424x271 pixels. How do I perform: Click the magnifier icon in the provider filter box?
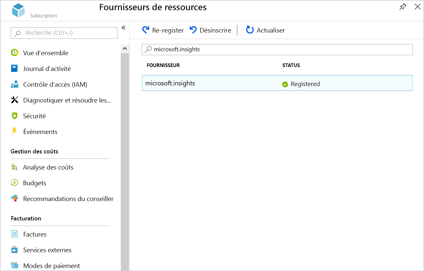click(148, 49)
